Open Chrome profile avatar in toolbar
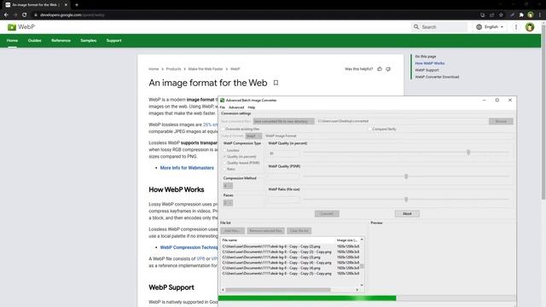 click(x=531, y=15)
